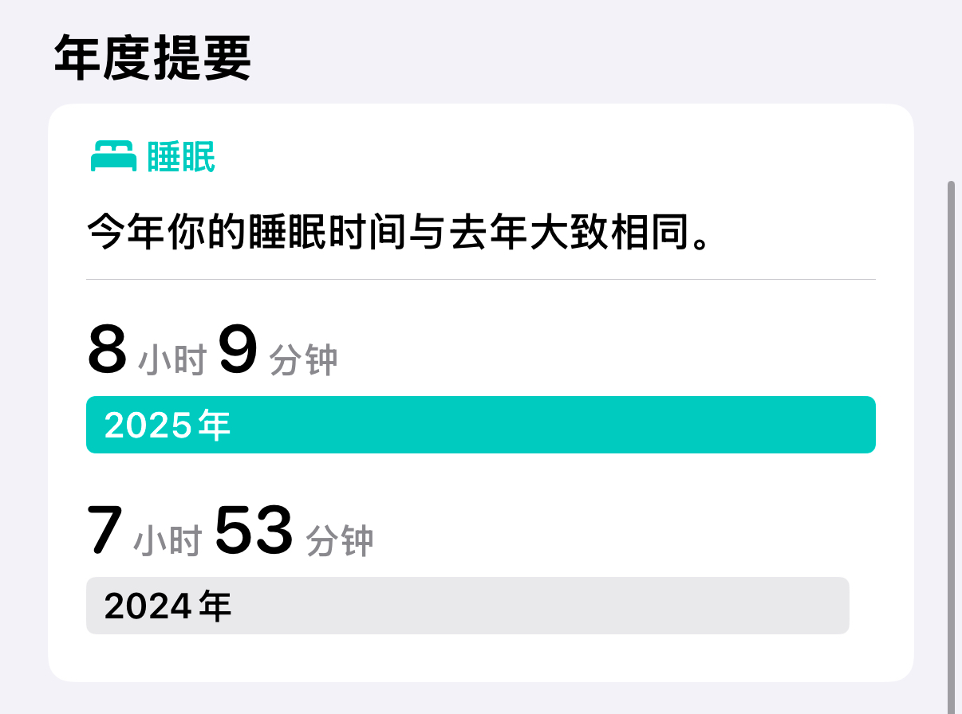Click 小时 unit beside the 8

pos(173,361)
